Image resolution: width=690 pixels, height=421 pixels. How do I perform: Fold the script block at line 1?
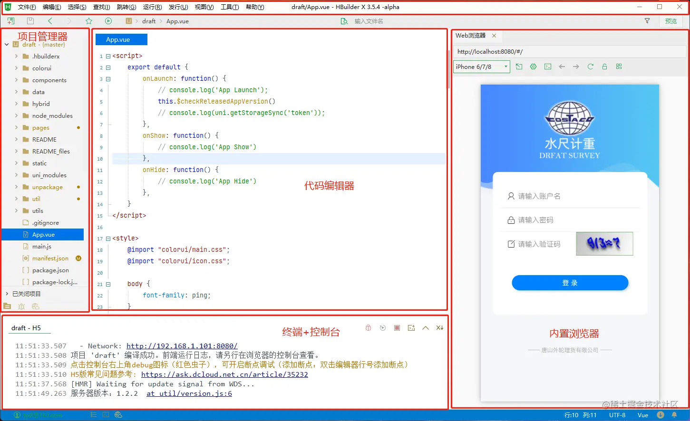108,56
